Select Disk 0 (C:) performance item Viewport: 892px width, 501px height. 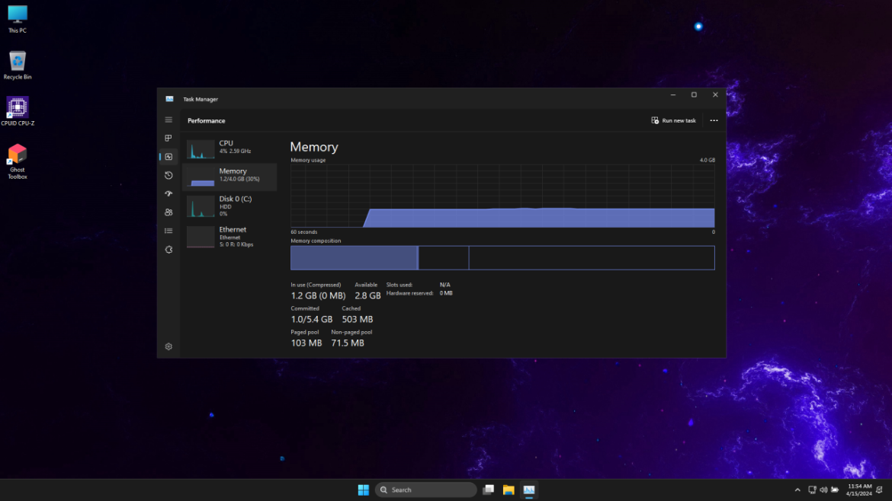click(x=229, y=206)
